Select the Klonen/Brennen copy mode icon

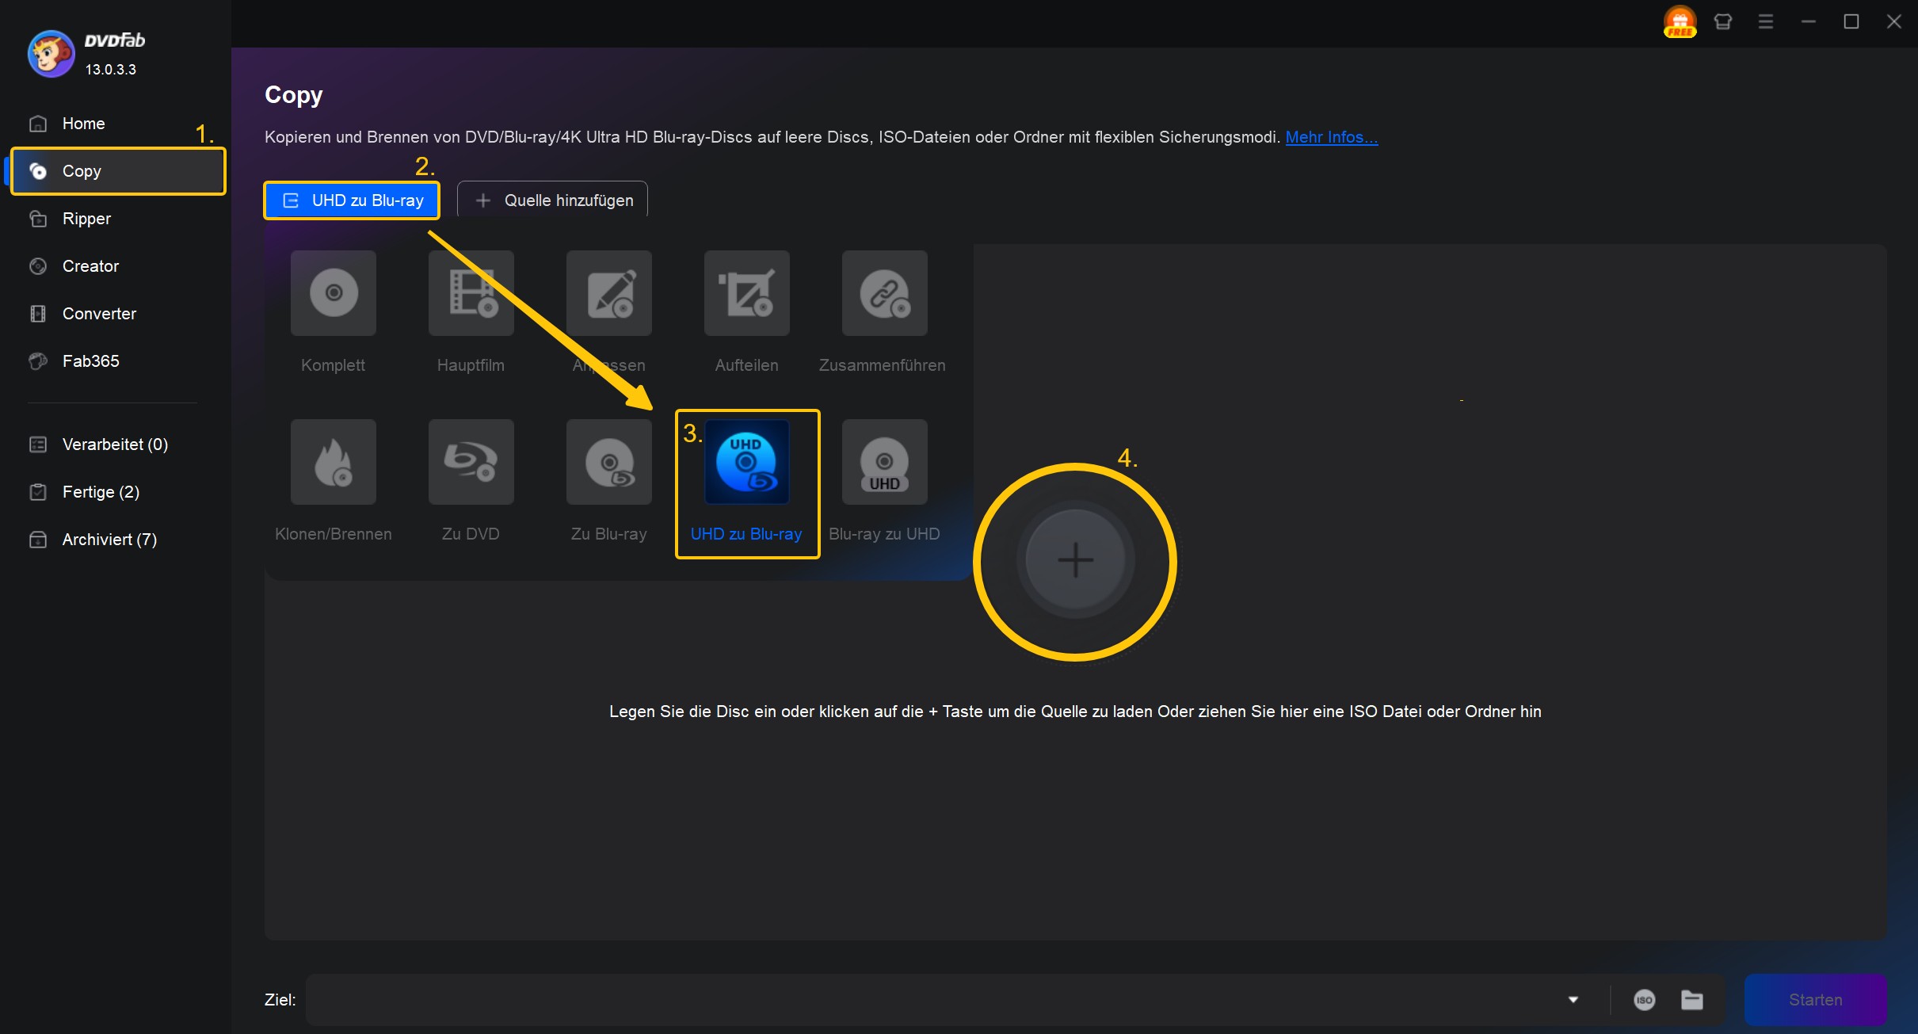333,462
